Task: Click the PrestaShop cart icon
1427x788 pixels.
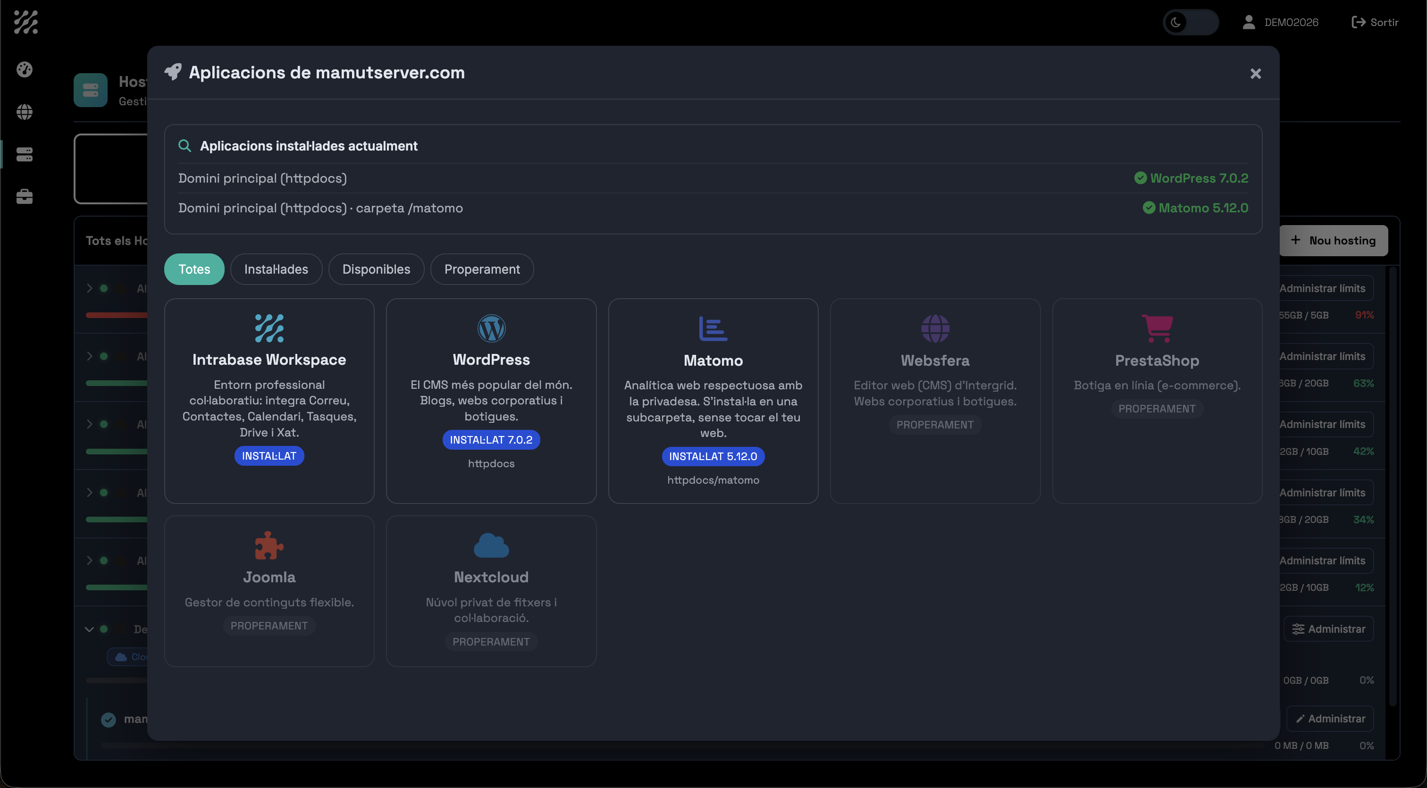Action: (x=1157, y=328)
